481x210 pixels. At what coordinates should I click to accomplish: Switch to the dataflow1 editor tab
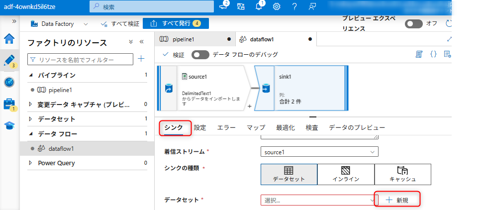276,39
